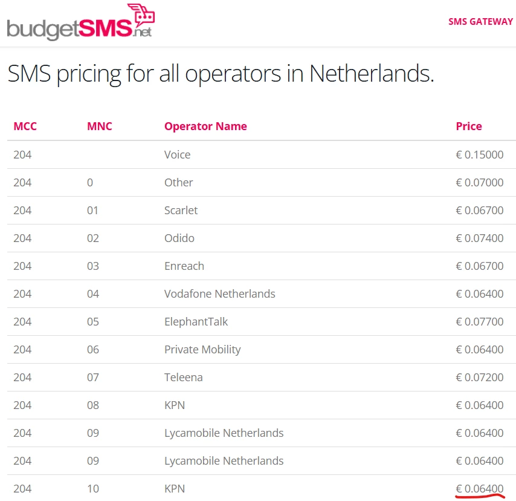Image resolution: width=516 pixels, height=501 pixels.
Task: Select the Private Mobility row
Action: [x=262, y=349]
